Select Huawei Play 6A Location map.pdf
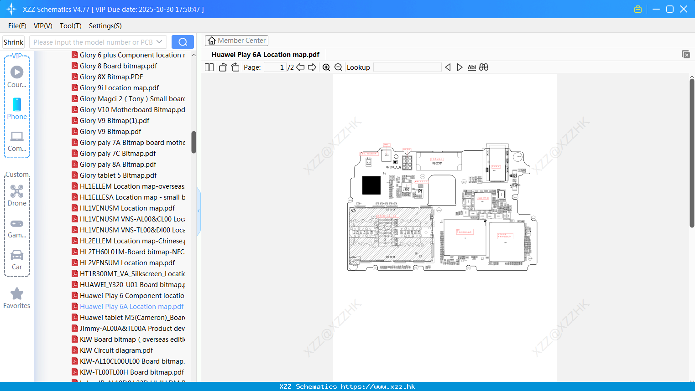 click(131, 306)
